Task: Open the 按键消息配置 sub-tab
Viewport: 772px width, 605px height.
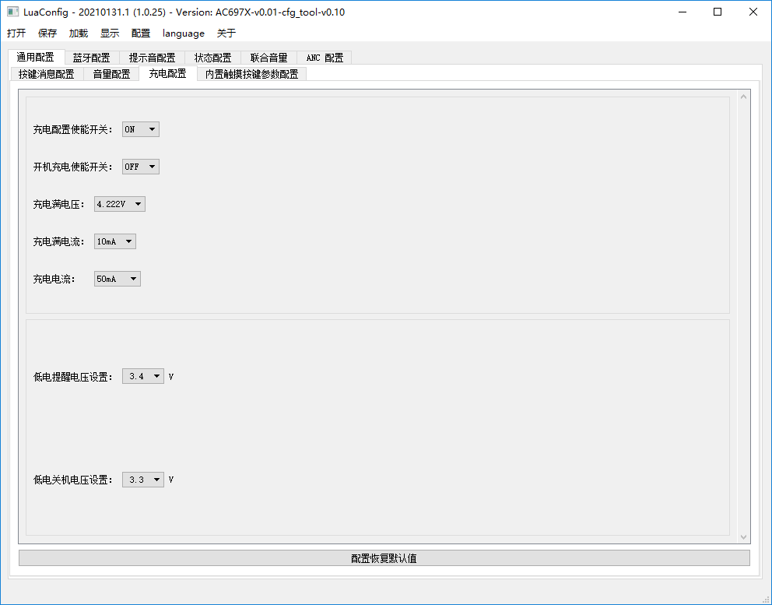Action: click(x=47, y=74)
